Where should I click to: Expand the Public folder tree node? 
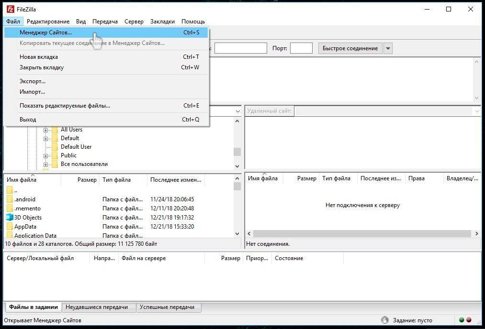[x=46, y=156]
